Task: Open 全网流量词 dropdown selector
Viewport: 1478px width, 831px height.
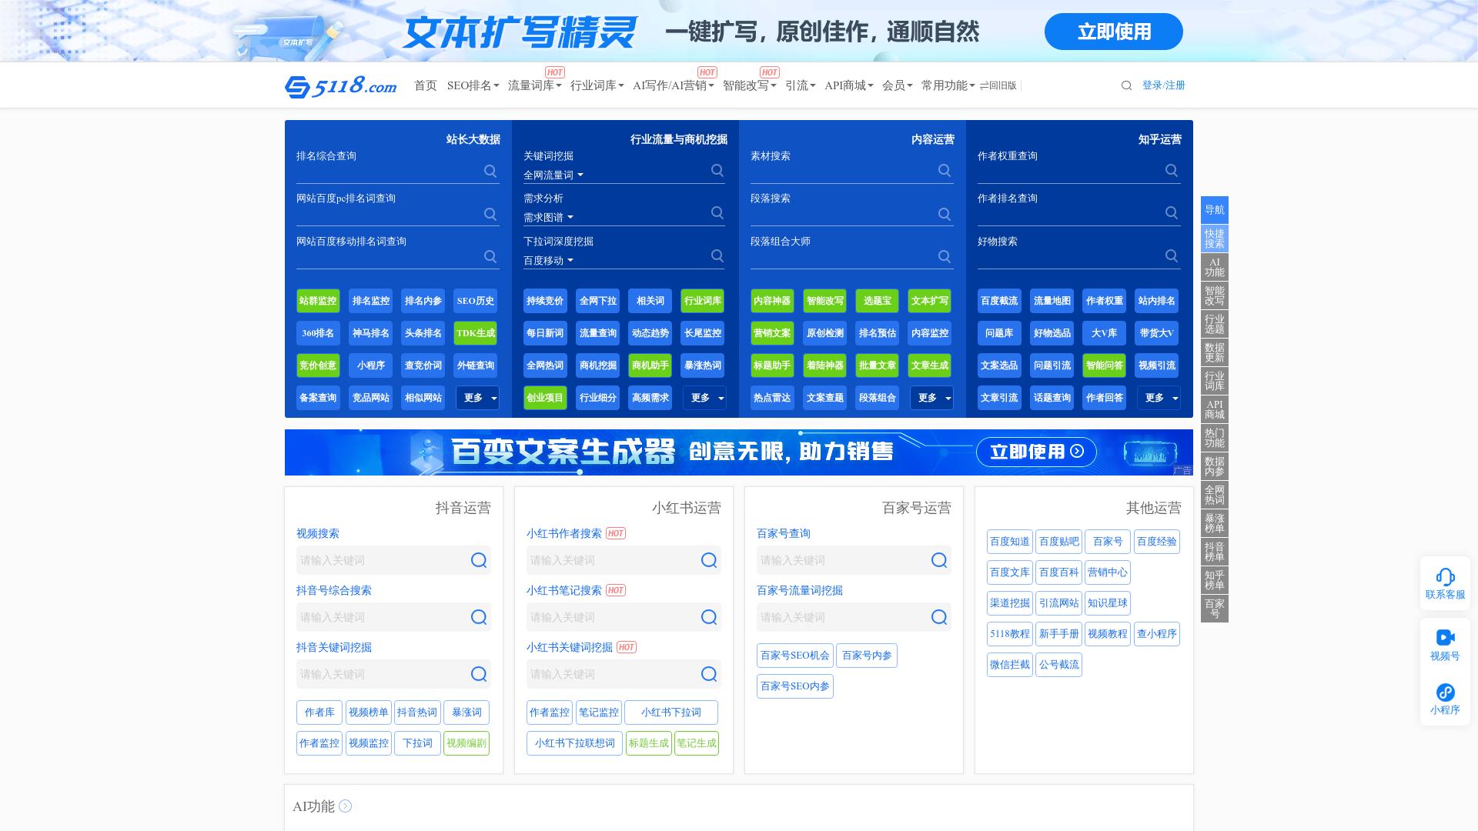Action: tap(553, 175)
